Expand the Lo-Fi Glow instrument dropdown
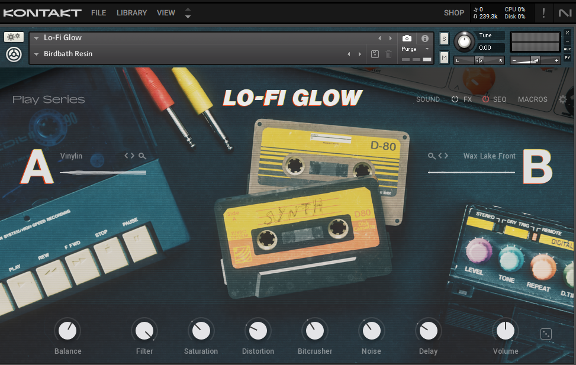The height and width of the screenshot is (365, 576). pyautogui.click(x=37, y=38)
